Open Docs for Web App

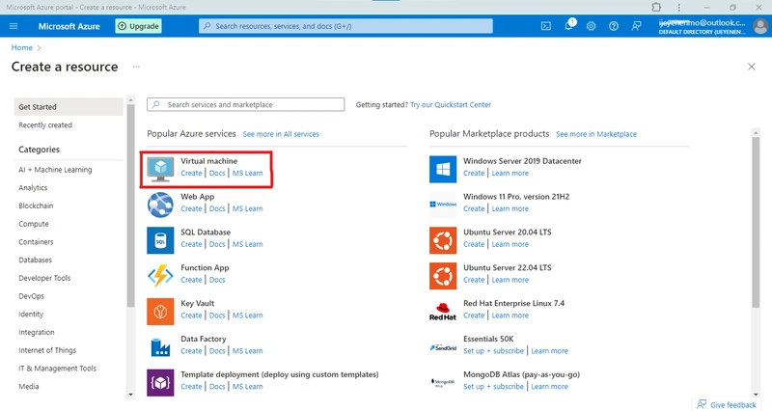[x=217, y=208]
